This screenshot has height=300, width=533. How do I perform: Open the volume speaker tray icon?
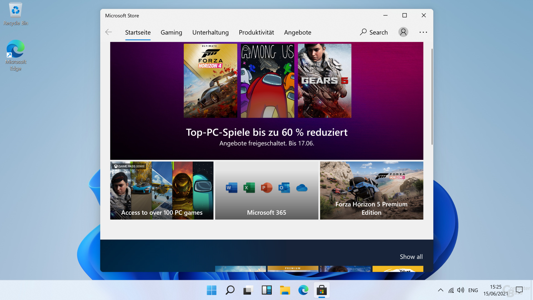pos(461,290)
